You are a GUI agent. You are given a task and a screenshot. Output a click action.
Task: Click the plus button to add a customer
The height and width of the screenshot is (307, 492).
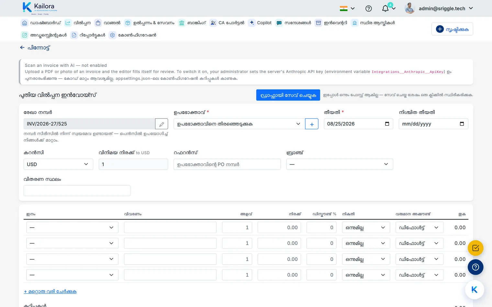click(x=312, y=124)
